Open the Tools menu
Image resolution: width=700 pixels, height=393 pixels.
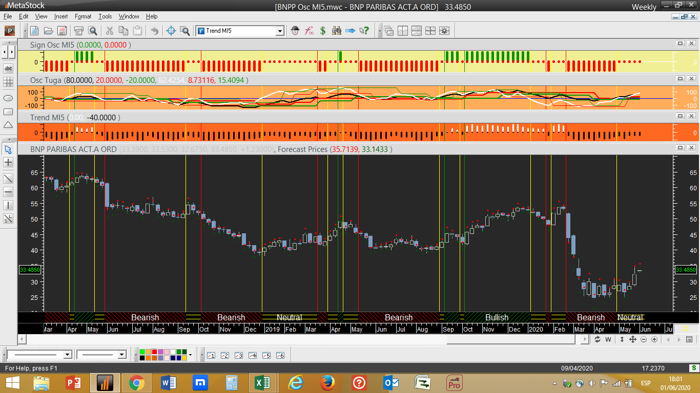point(105,16)
